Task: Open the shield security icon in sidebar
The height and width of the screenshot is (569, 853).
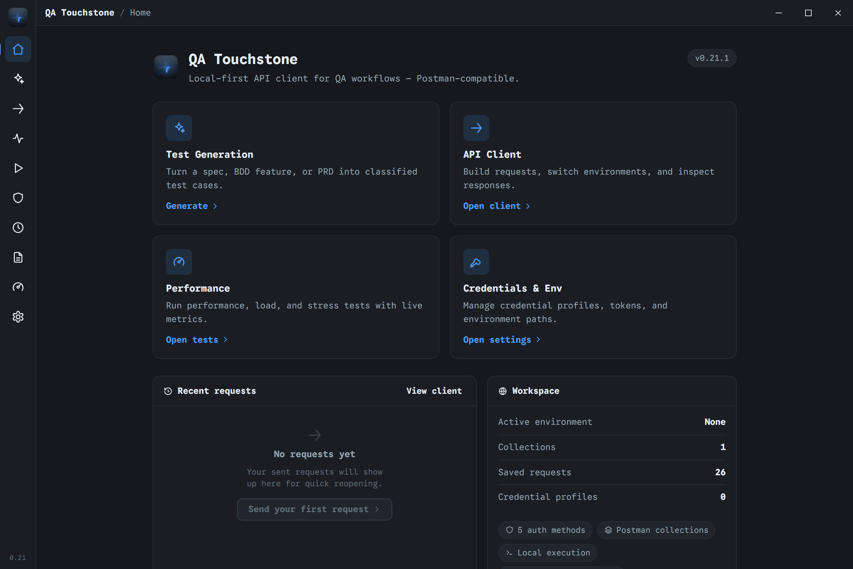Action: (18, 198)
